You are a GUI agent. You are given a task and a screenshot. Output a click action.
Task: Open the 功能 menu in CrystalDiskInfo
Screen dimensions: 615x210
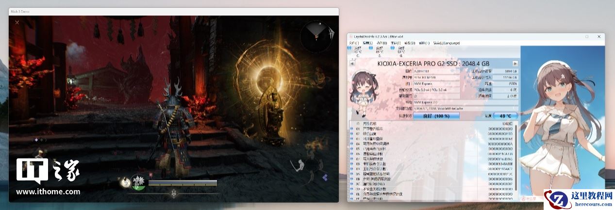(x=382, y=43)
